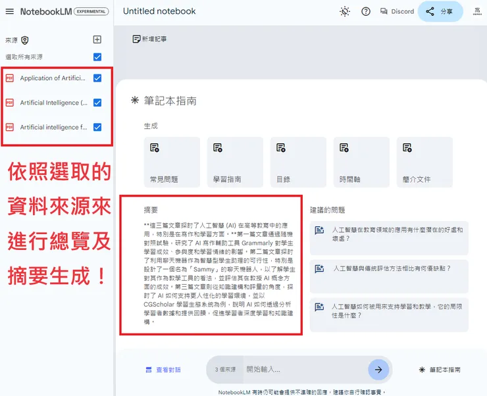Open the account avatar at top right
This screenshot has width=487, height=396.
[x=477, y=11]
